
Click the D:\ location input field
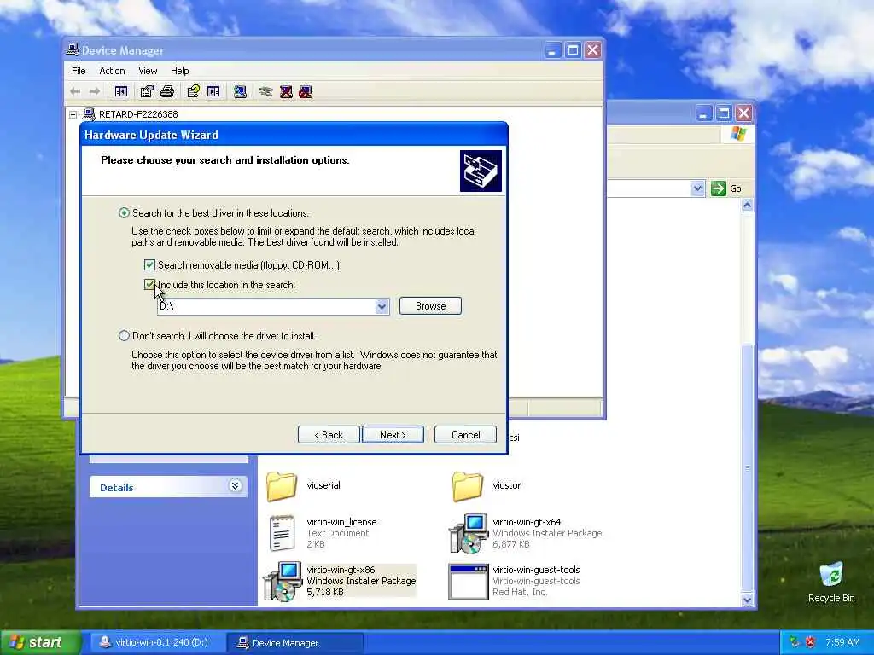click(x=266, y=306)
